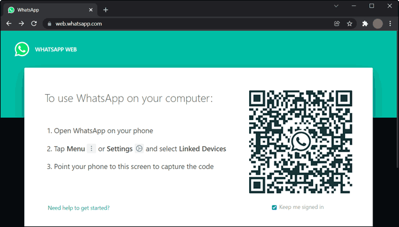399x227 pixels.
Task: Go back using the browser back arrow
Action: point(9,24)
